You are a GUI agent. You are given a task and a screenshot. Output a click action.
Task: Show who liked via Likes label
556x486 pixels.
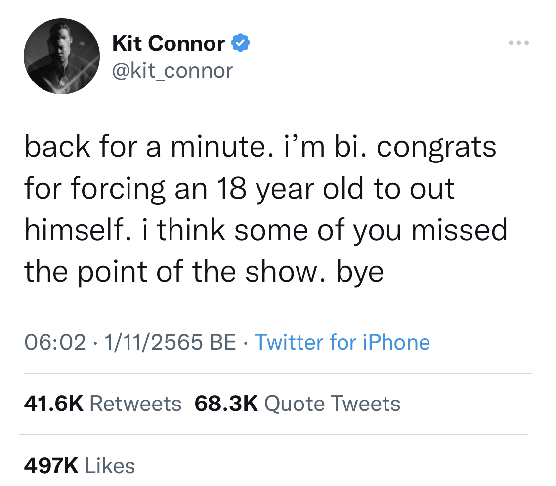point(110,465)
